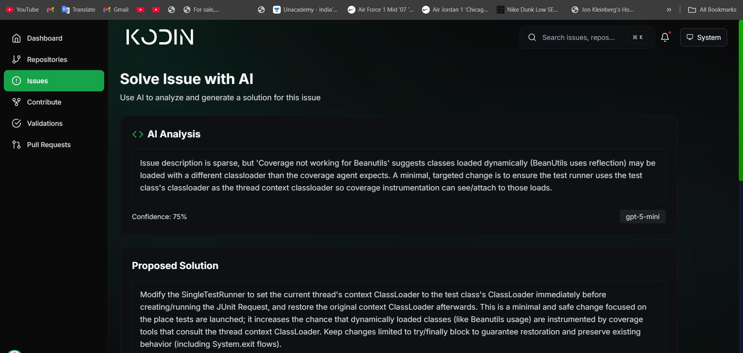Open the Unacademy - India bookmark
Image resolution: width=743 pixels, height=353 pixels.
305,10
